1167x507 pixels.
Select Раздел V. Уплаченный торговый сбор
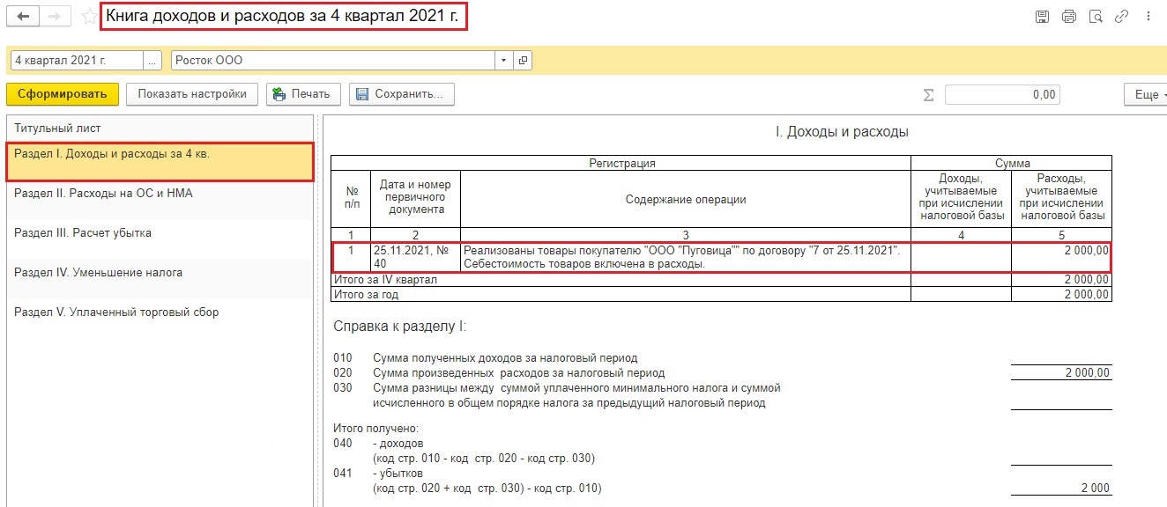[160, 320]
